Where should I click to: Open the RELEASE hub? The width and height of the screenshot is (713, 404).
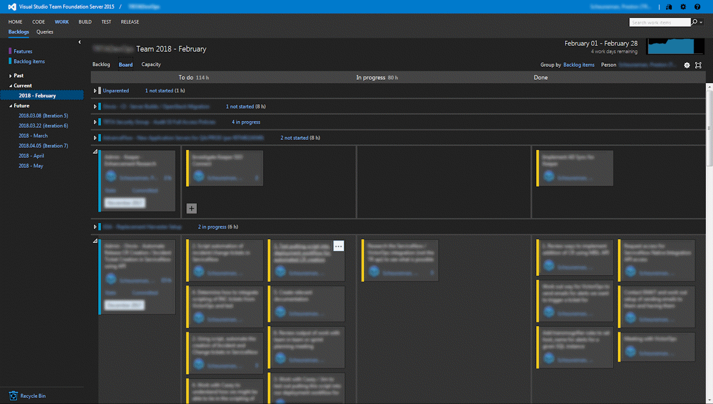click(x=130, y=22)
